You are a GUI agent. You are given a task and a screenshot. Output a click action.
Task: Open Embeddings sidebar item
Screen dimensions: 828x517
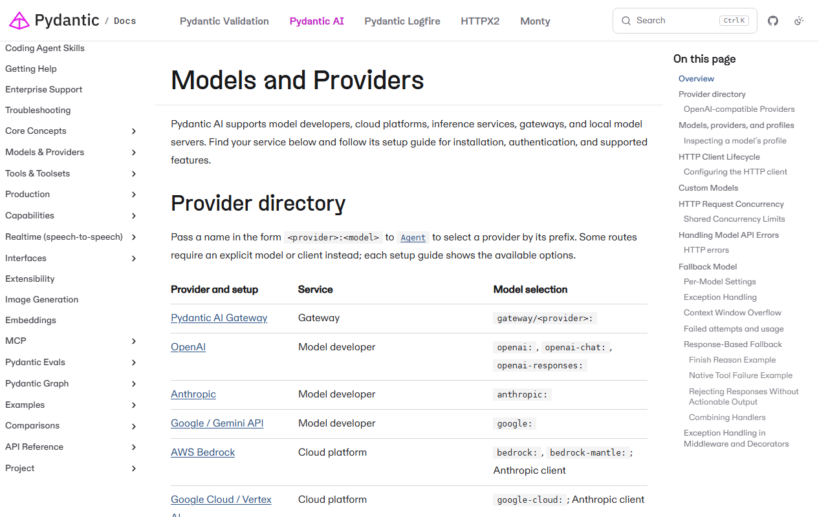click(x=30, y=320)
